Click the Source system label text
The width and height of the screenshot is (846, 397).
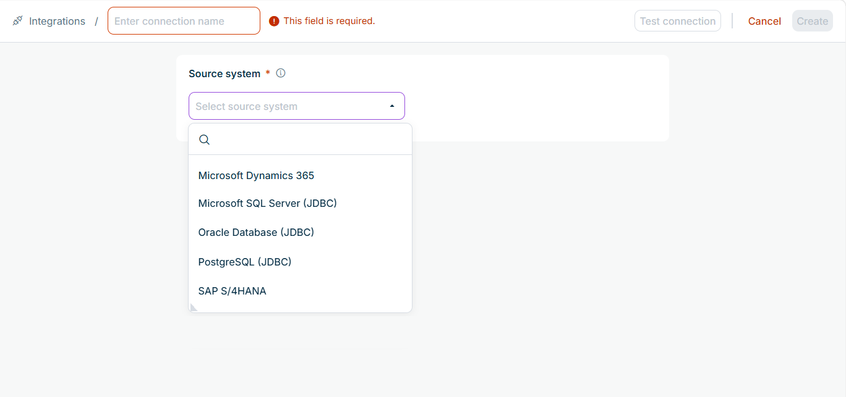[x=224, y=73]
